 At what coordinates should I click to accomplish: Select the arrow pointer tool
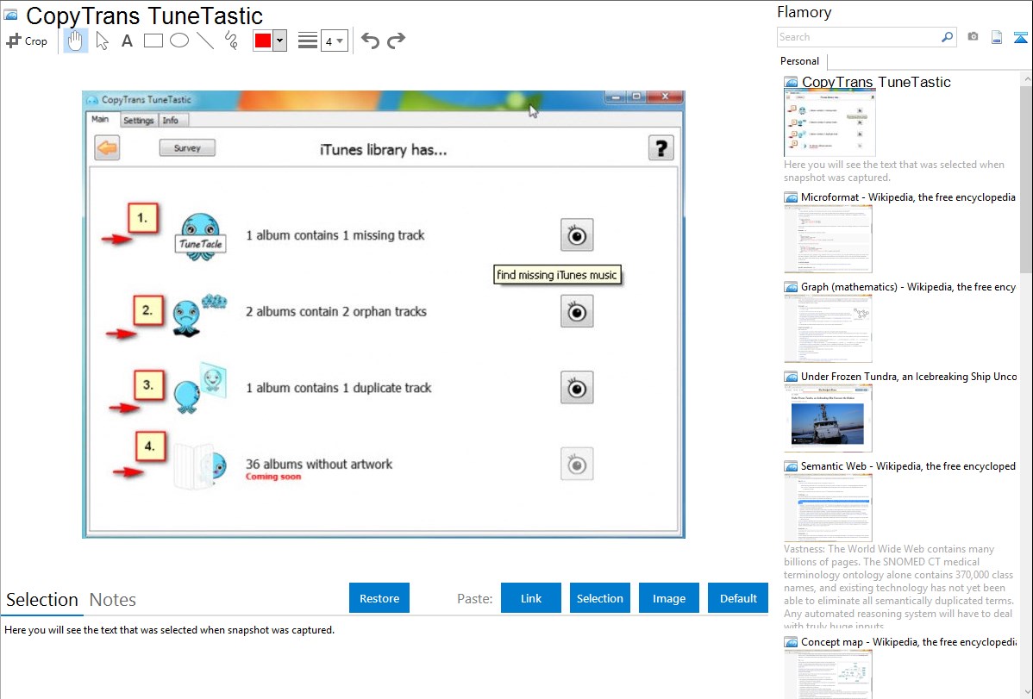pyautogui.click(x=102, y=41)
